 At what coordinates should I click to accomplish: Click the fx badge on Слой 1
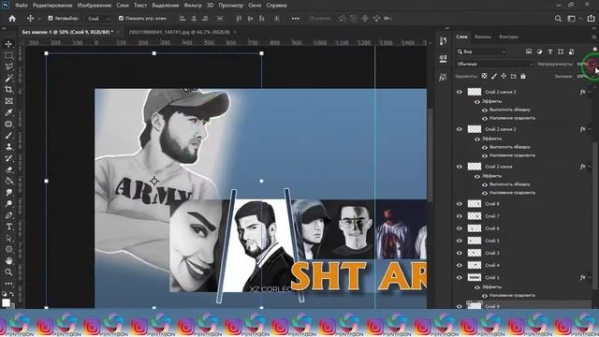point(582,277)
